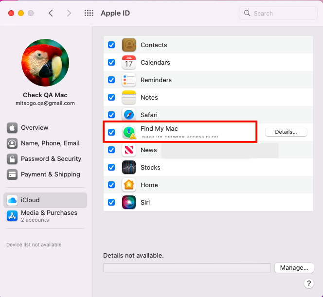
Task: Open help with the question mark button
Action: point(309,283)
